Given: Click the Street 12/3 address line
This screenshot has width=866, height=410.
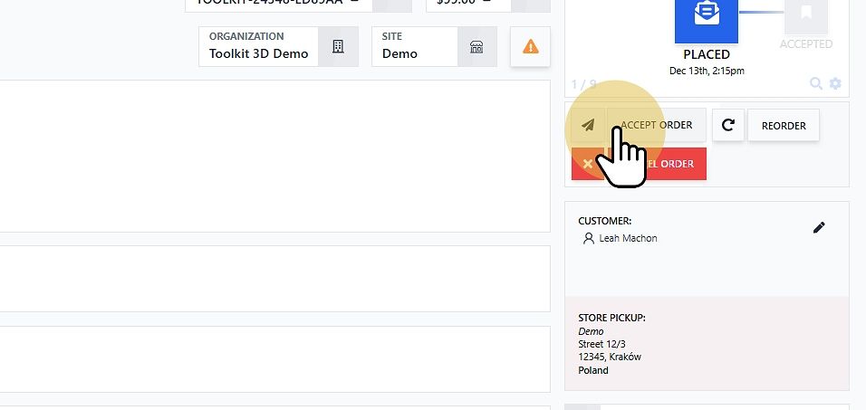Looking at the screenshot, I should tap(601, 344).
